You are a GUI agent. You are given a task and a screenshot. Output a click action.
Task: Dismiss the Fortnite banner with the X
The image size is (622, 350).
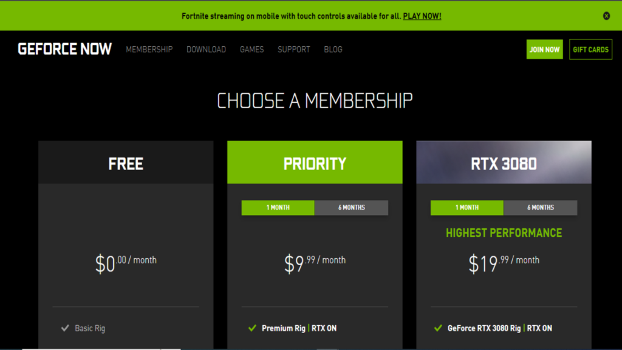point(606,16)
